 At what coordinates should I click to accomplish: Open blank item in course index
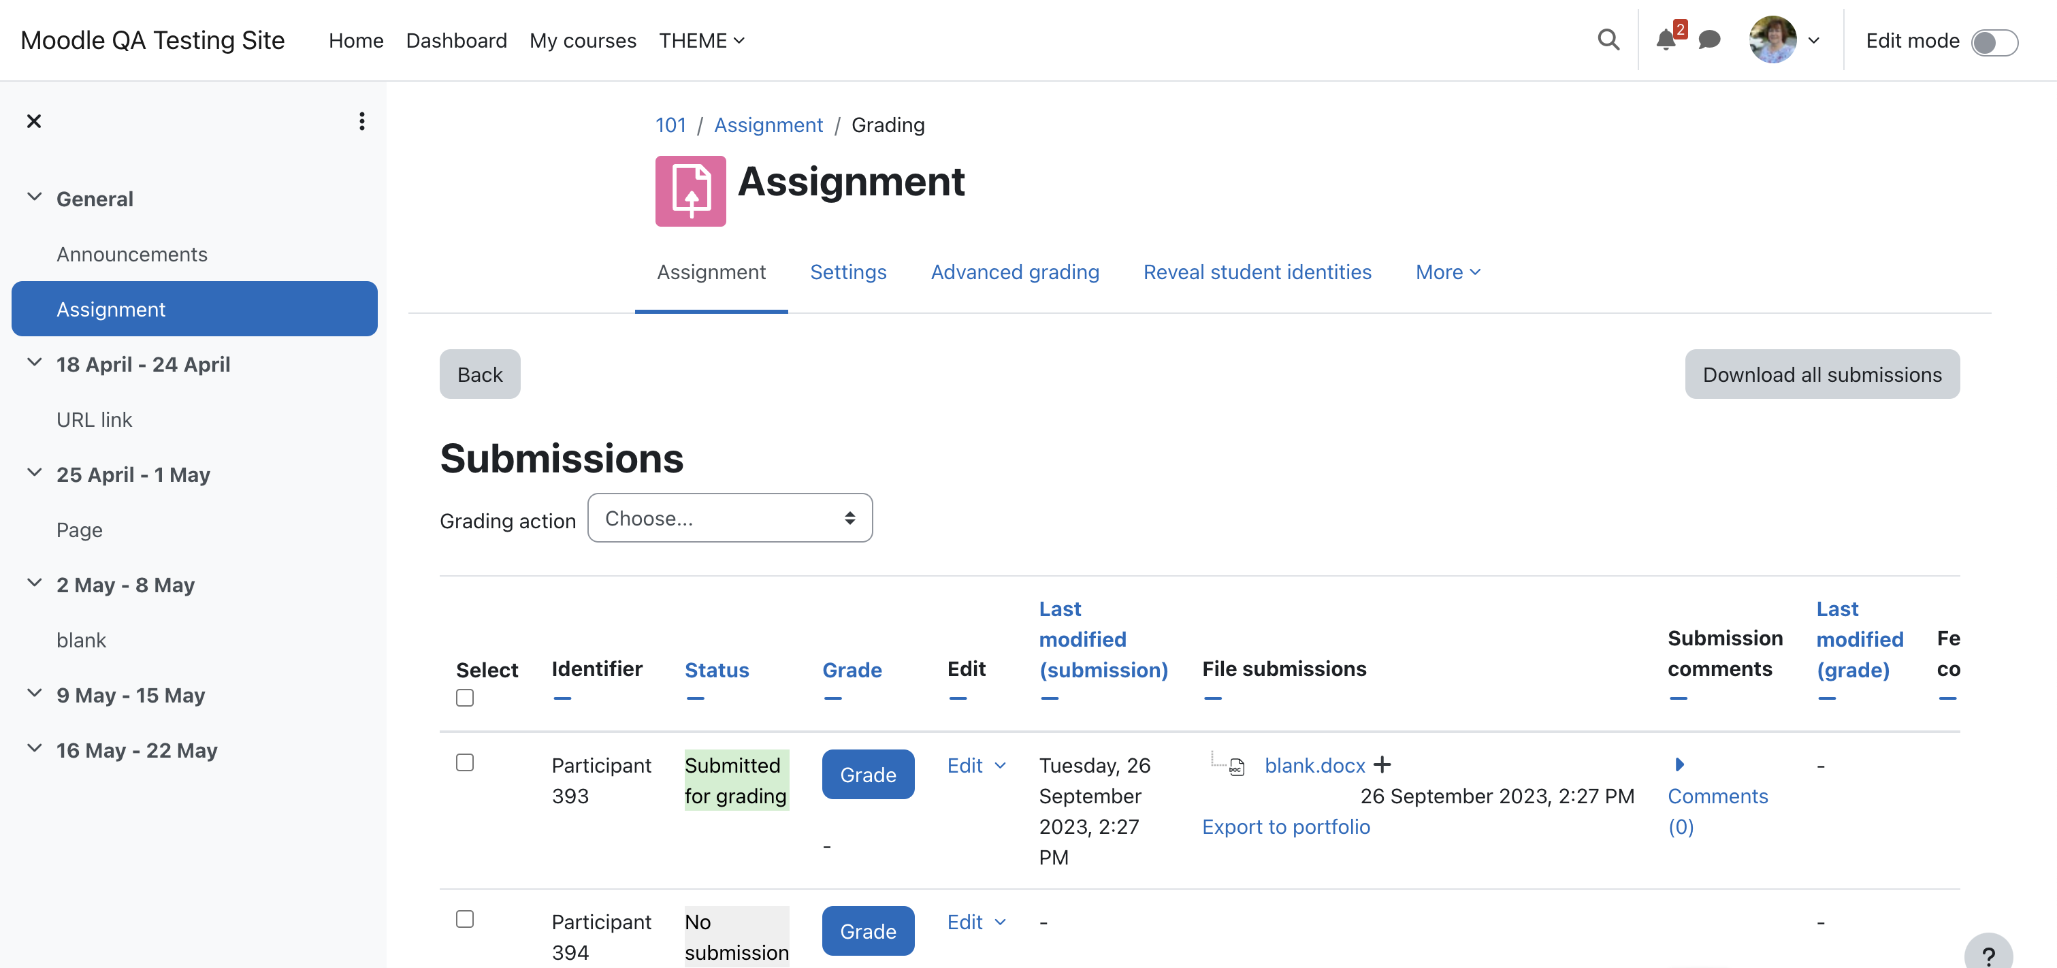pos(80,640)
